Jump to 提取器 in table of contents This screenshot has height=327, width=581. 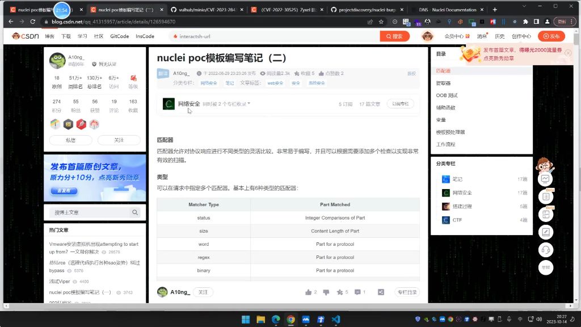pos(443,83)
